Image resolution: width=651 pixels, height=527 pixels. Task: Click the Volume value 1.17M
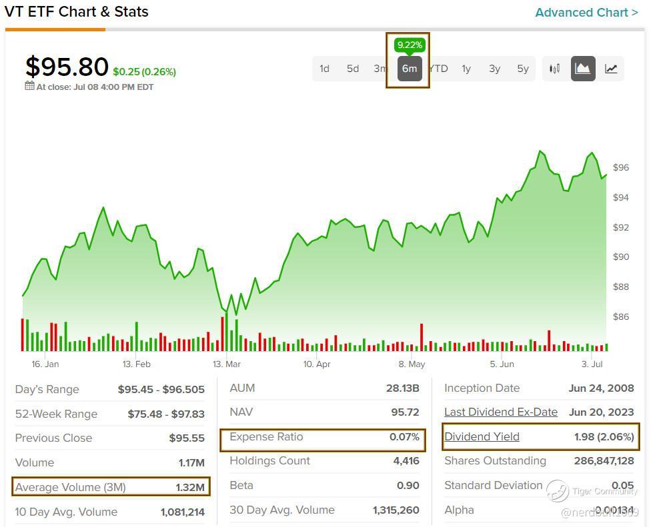tap(191, 463)
